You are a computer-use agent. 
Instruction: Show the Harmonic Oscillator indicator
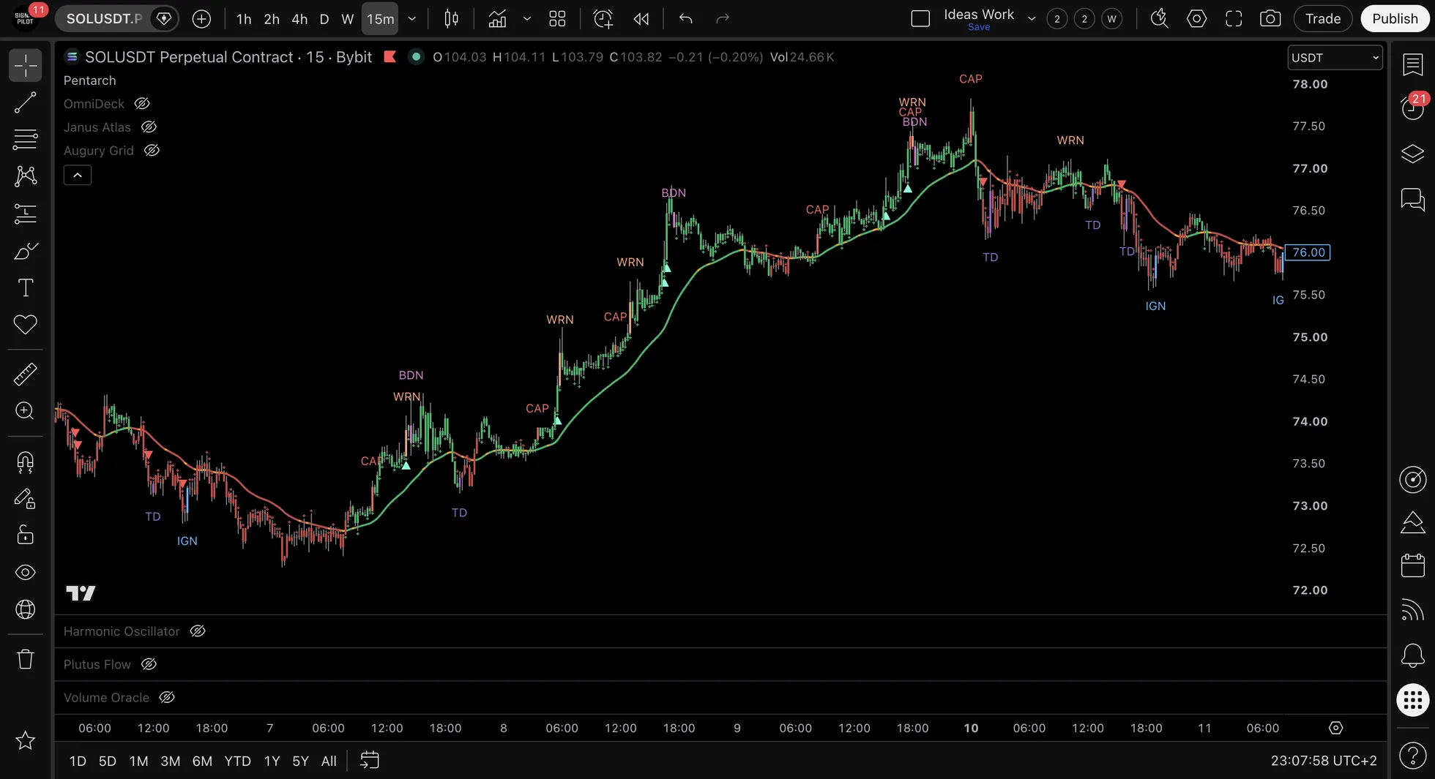(198, 631)
